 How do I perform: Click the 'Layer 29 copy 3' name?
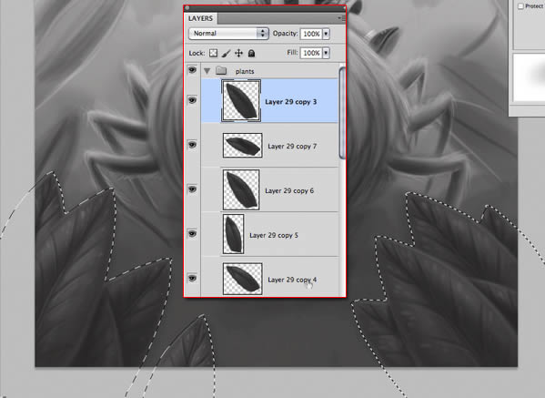(290, 102)
